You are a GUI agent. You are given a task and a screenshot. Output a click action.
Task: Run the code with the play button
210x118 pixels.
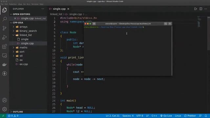click(196, 9)
